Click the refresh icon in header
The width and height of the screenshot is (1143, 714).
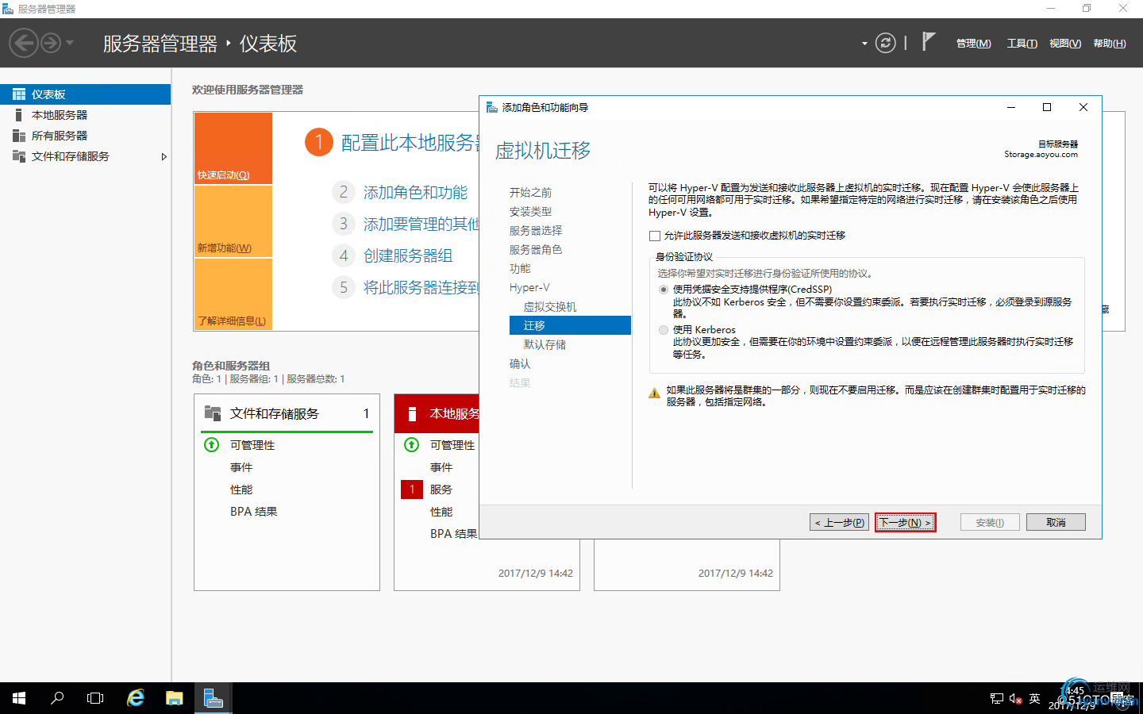click(885, 43)
